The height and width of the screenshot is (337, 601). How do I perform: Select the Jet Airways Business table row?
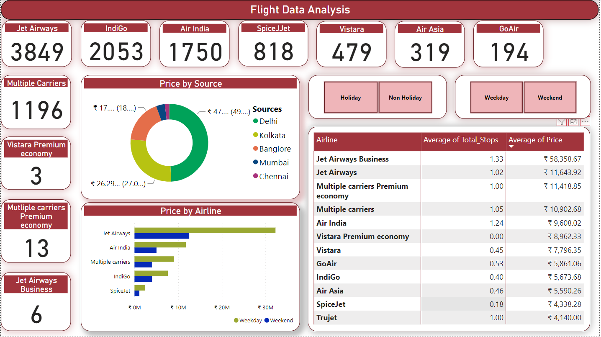352,159
